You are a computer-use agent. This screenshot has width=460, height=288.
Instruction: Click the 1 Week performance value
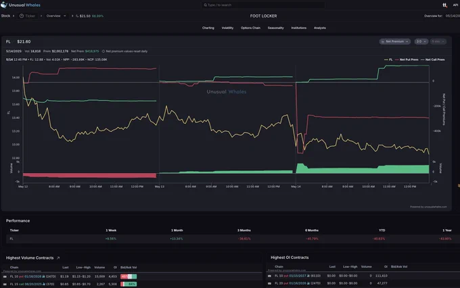point(110,239)
